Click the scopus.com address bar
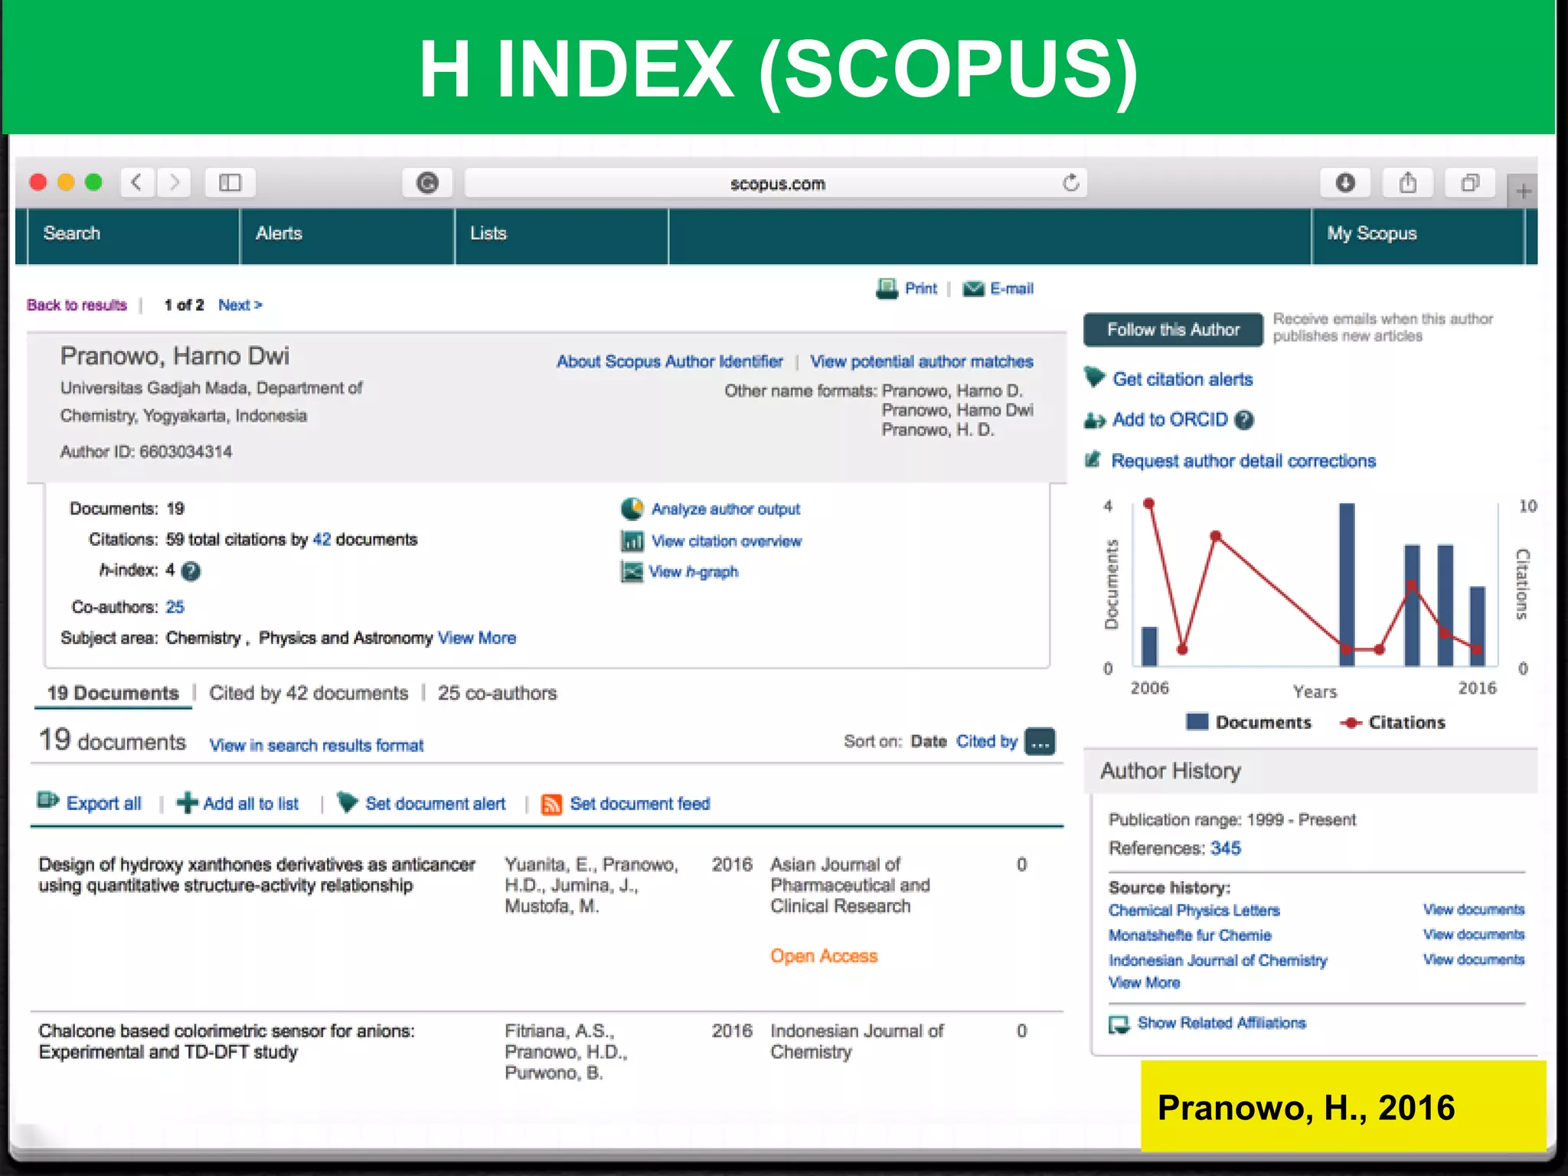1568x1176 pixels. click(x=776, y=183)
